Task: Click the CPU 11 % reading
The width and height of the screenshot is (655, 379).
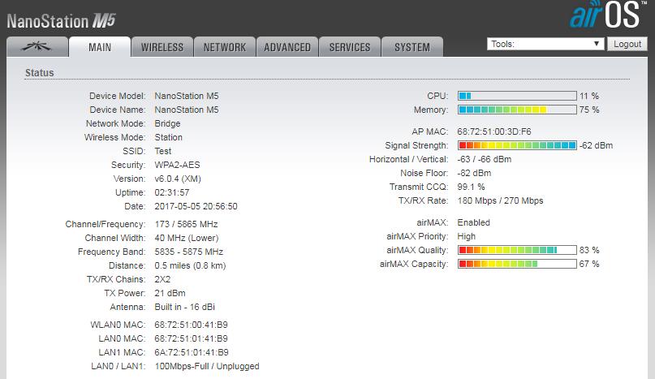Action: (589, 96)
